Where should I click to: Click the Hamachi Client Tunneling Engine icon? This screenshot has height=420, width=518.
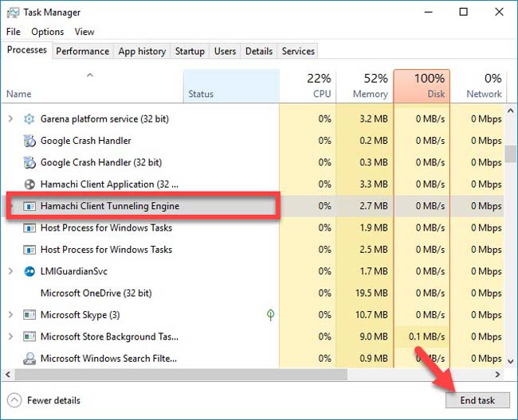click(29, 206)
